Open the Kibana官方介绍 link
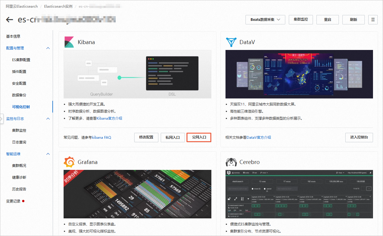383x236 pixels. (x=109, y=118)
